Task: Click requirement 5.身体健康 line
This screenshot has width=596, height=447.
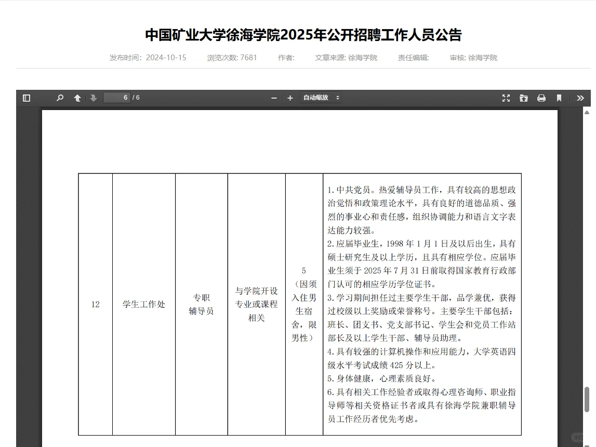Action: [x=381, y=378]
